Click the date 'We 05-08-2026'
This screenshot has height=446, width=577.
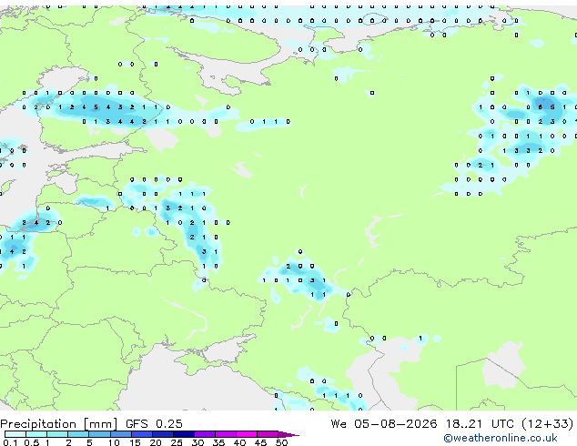click(384, 424)
